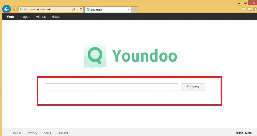Switch to Images search category
The width and height of the screenshot is (257, 136).
click(25, 17)
